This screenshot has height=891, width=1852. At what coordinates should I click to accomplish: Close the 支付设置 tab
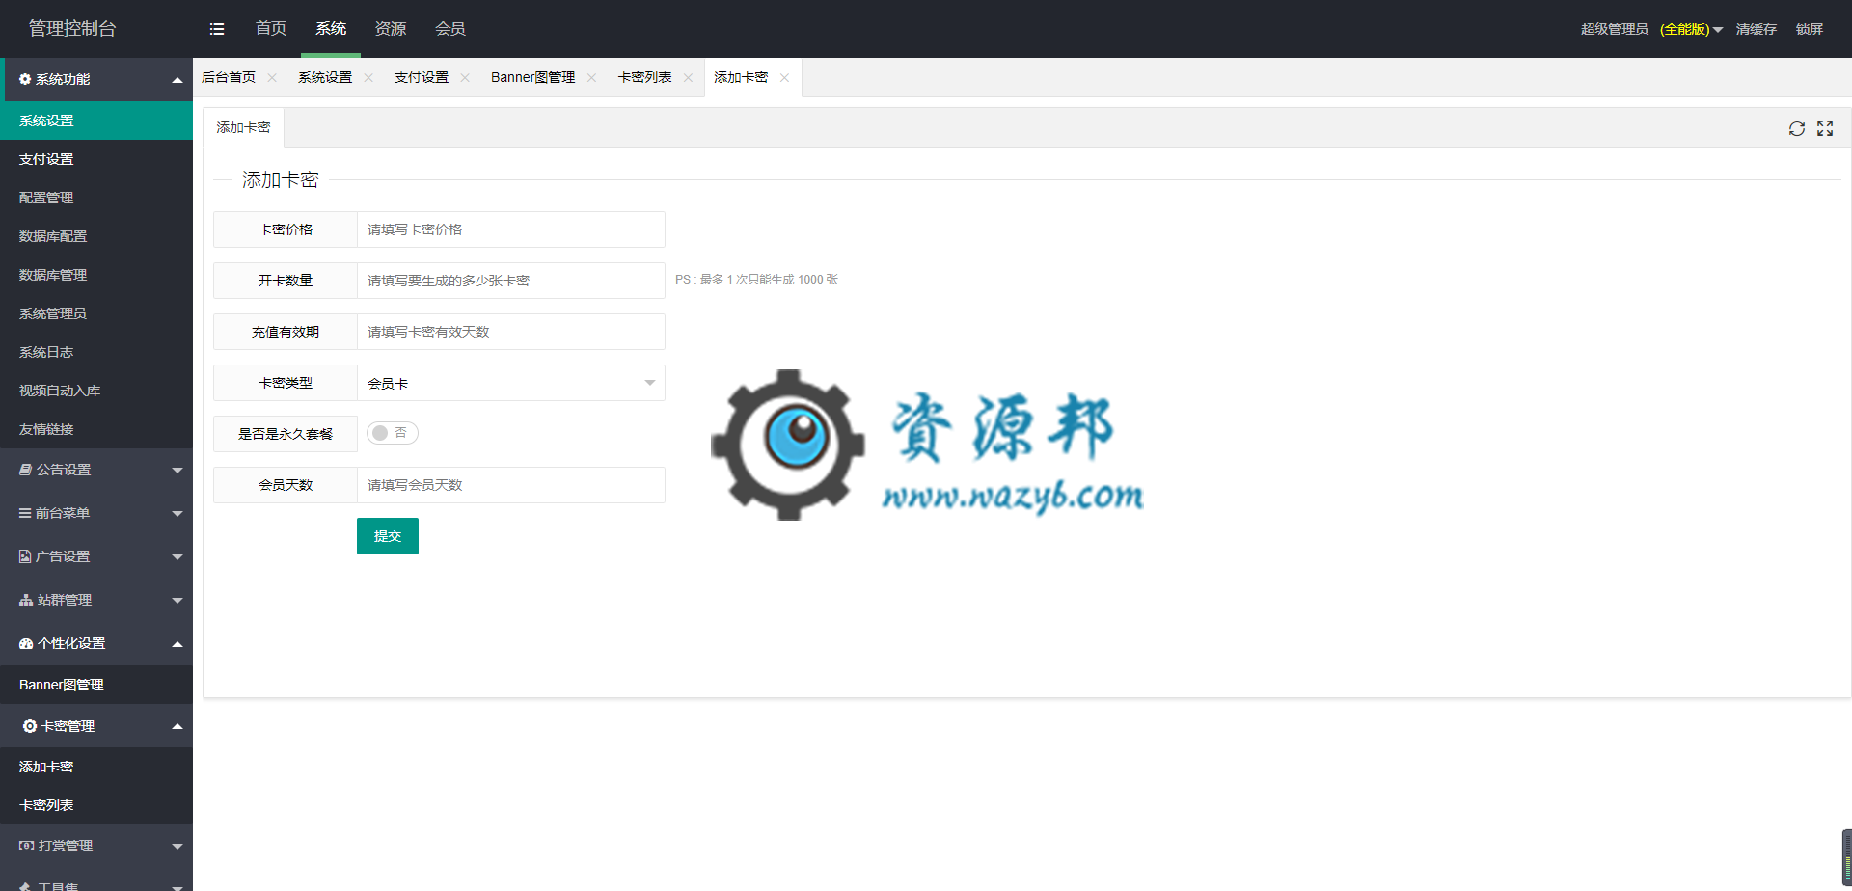click(465, 78)
